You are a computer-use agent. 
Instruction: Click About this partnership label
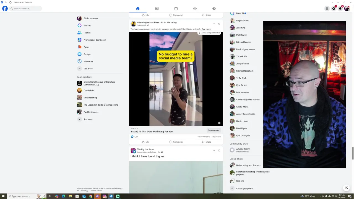tap(209, 33)
